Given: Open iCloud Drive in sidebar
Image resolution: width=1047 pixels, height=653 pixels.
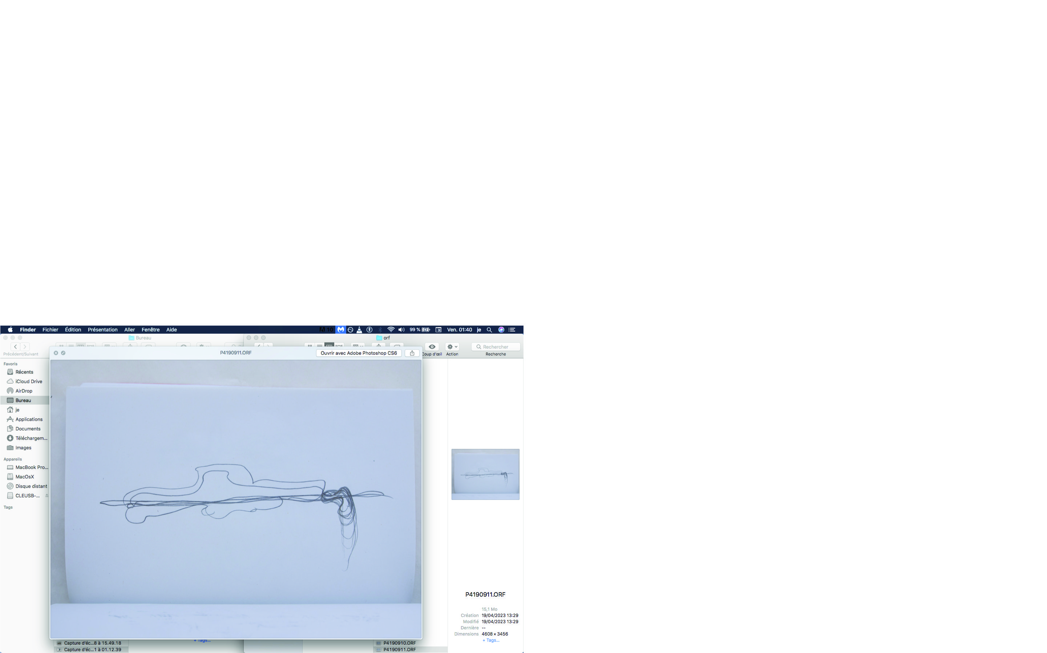Looking at the screenshot, I should (28, 381).
